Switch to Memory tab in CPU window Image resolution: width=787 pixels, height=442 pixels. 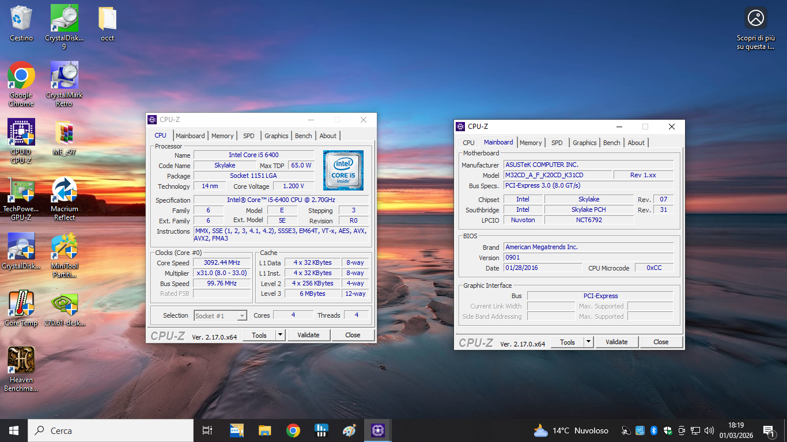(x=222, y=136)
